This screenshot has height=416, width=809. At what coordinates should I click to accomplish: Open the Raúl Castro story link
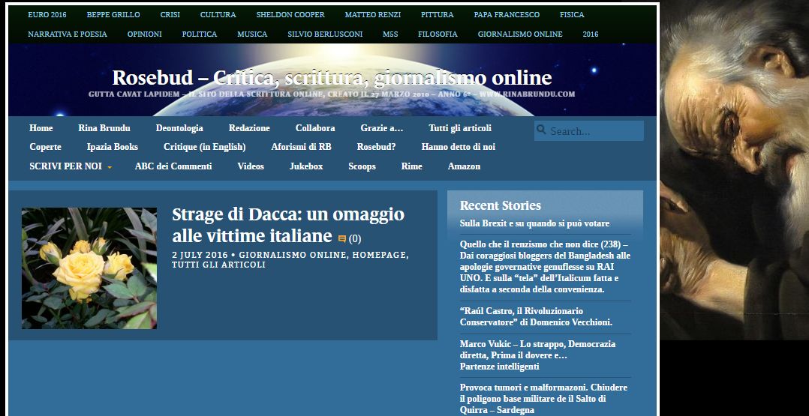(536, 316)
